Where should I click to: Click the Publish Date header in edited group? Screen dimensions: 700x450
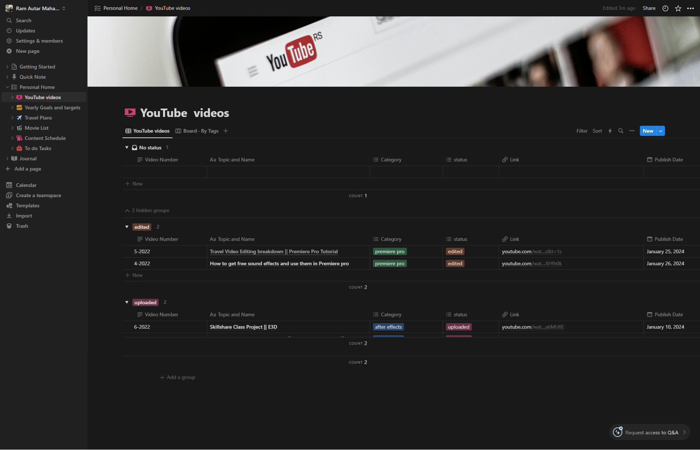pos(665,240)
